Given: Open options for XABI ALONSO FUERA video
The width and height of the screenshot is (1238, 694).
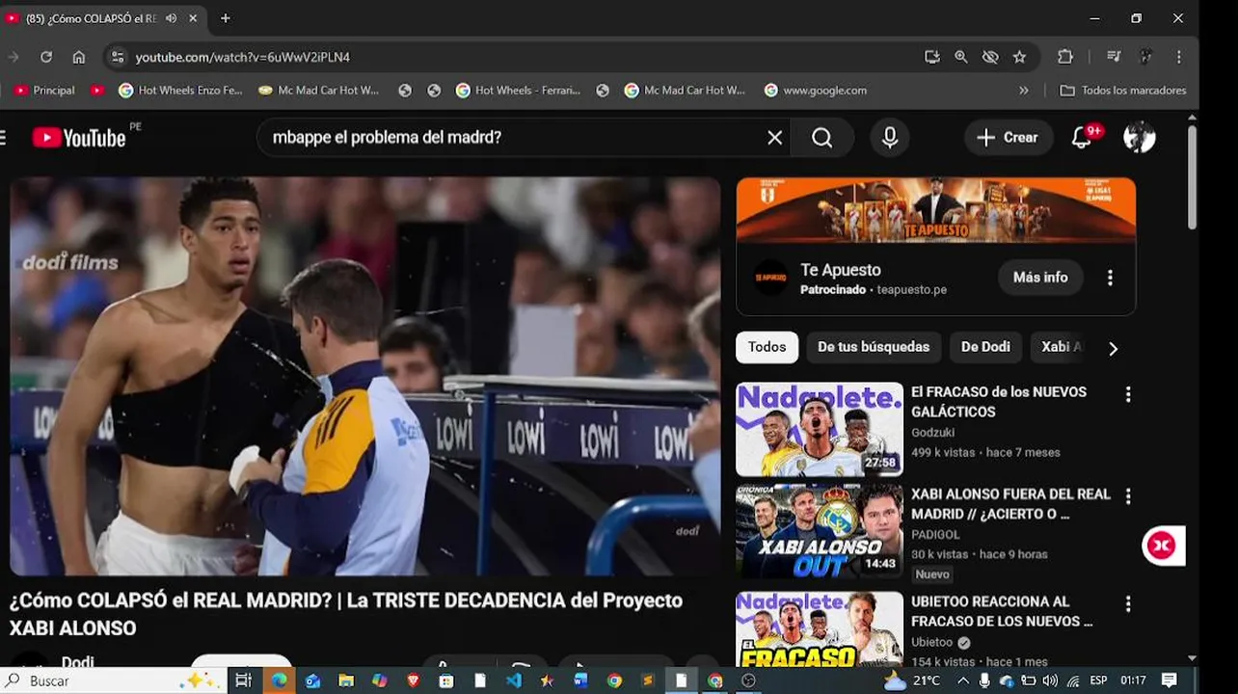Looking at the screenshot, I should (x=1127, y=496).
